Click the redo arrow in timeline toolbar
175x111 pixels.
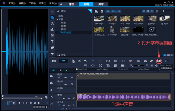tap(93, 61)
